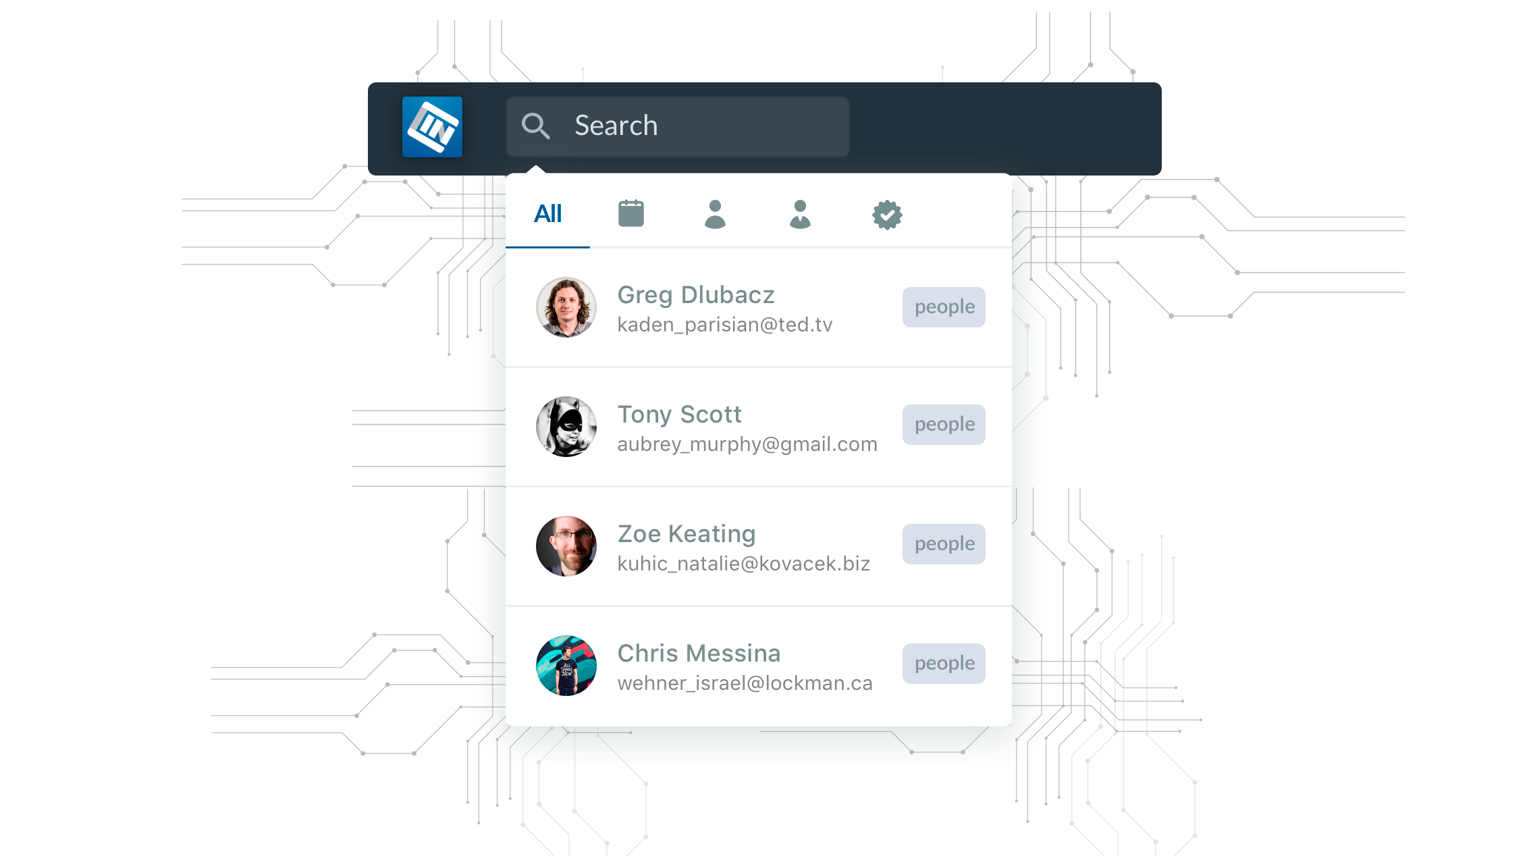This screenshot has height=856, width=1529.
Task: Select the verified checkmark filter icon
Action: point(886,214)
